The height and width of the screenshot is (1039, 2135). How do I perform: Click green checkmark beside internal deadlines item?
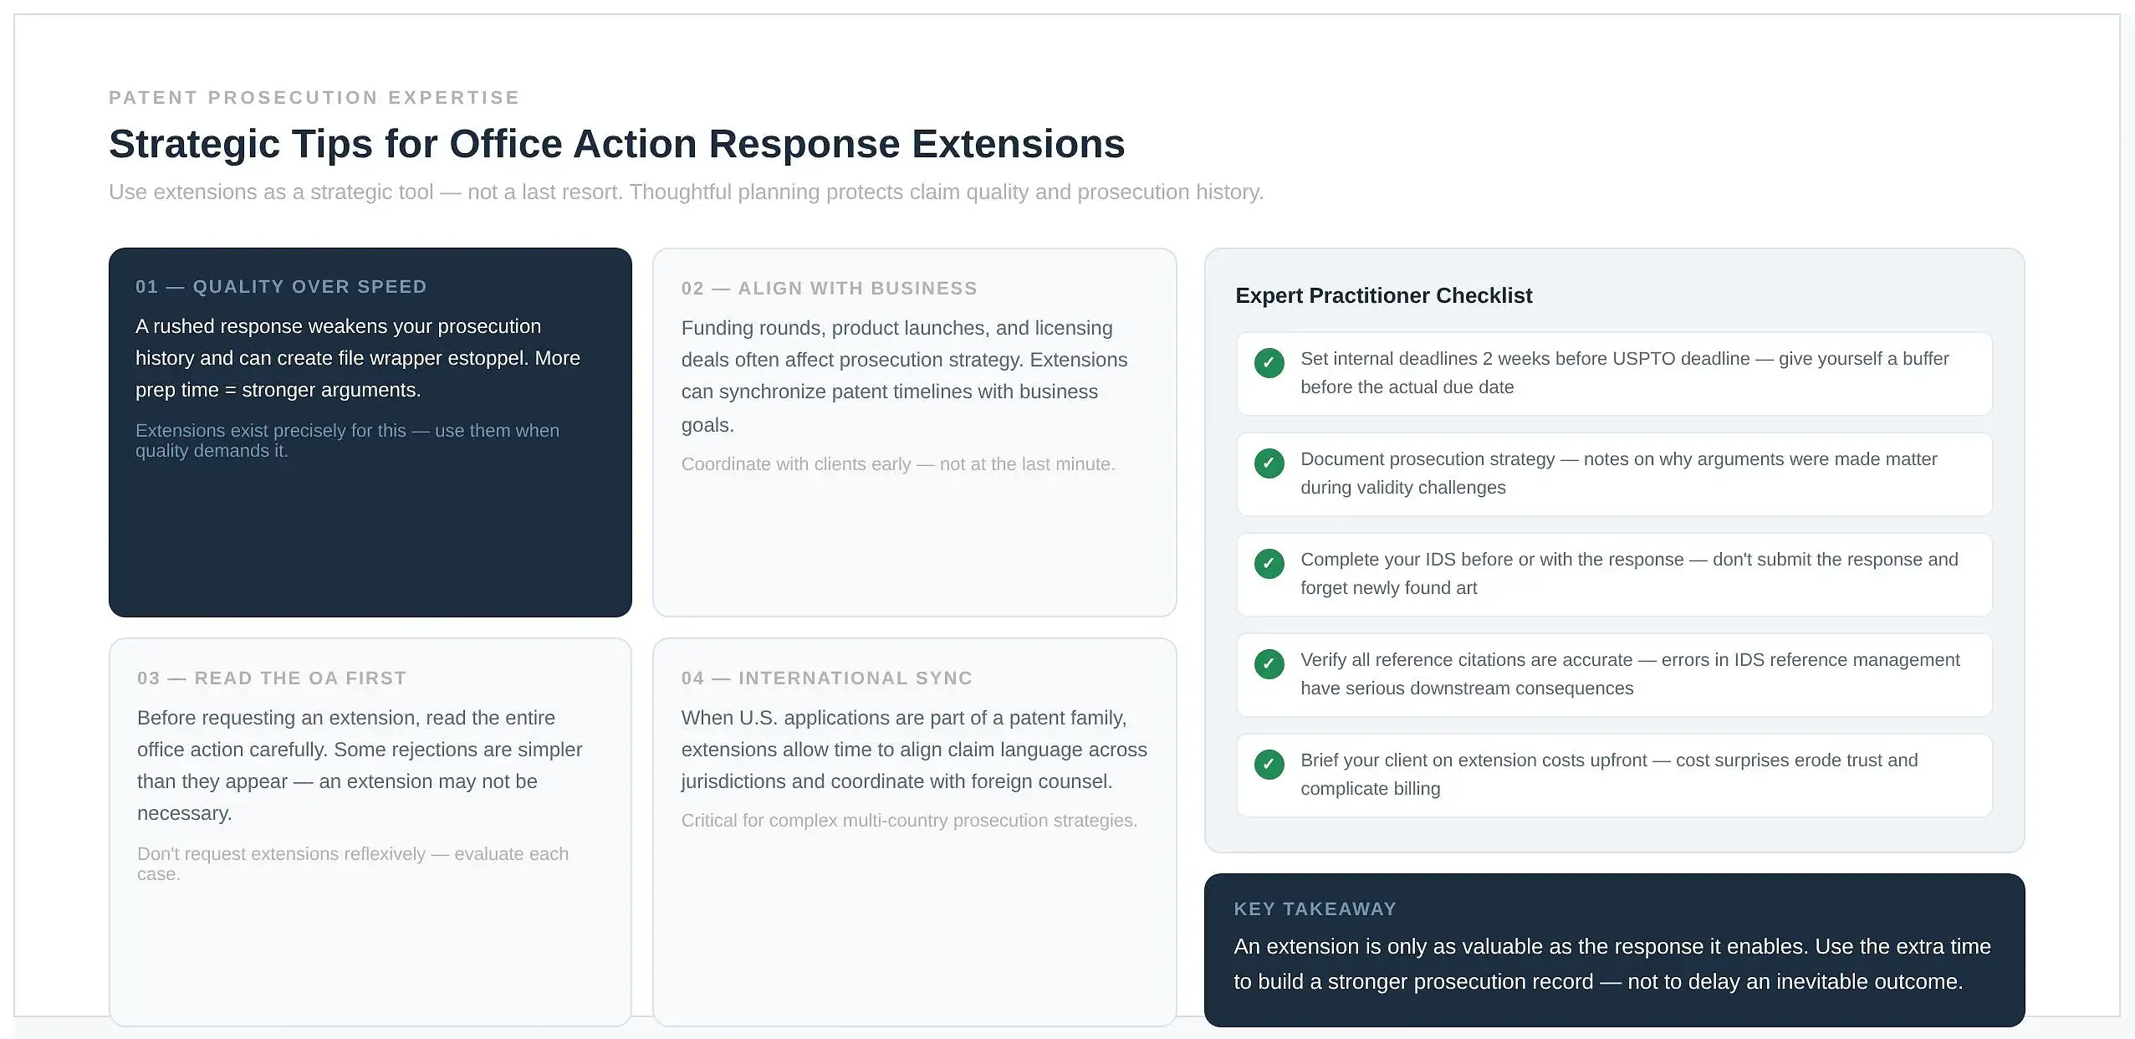point(1269,363)
